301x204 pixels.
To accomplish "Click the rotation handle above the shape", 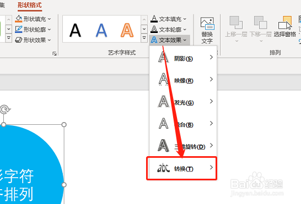I will [x=4, y=109].
